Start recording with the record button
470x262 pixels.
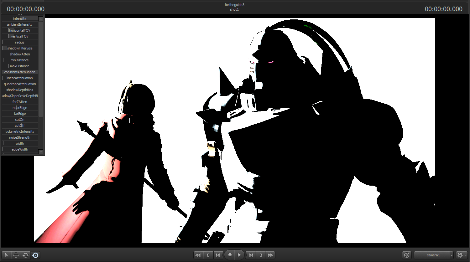click(230, 255)
